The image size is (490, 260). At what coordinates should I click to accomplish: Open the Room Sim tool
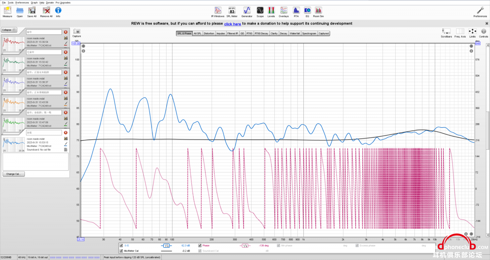click(x=318, y=10)
